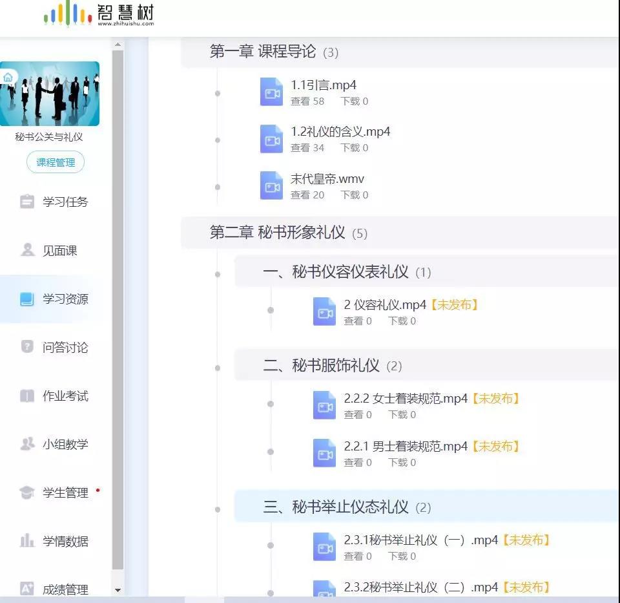This screenshot has height=603, width=620.
Task: Click the 学习资源 book icon
Action: click(27, 299)
